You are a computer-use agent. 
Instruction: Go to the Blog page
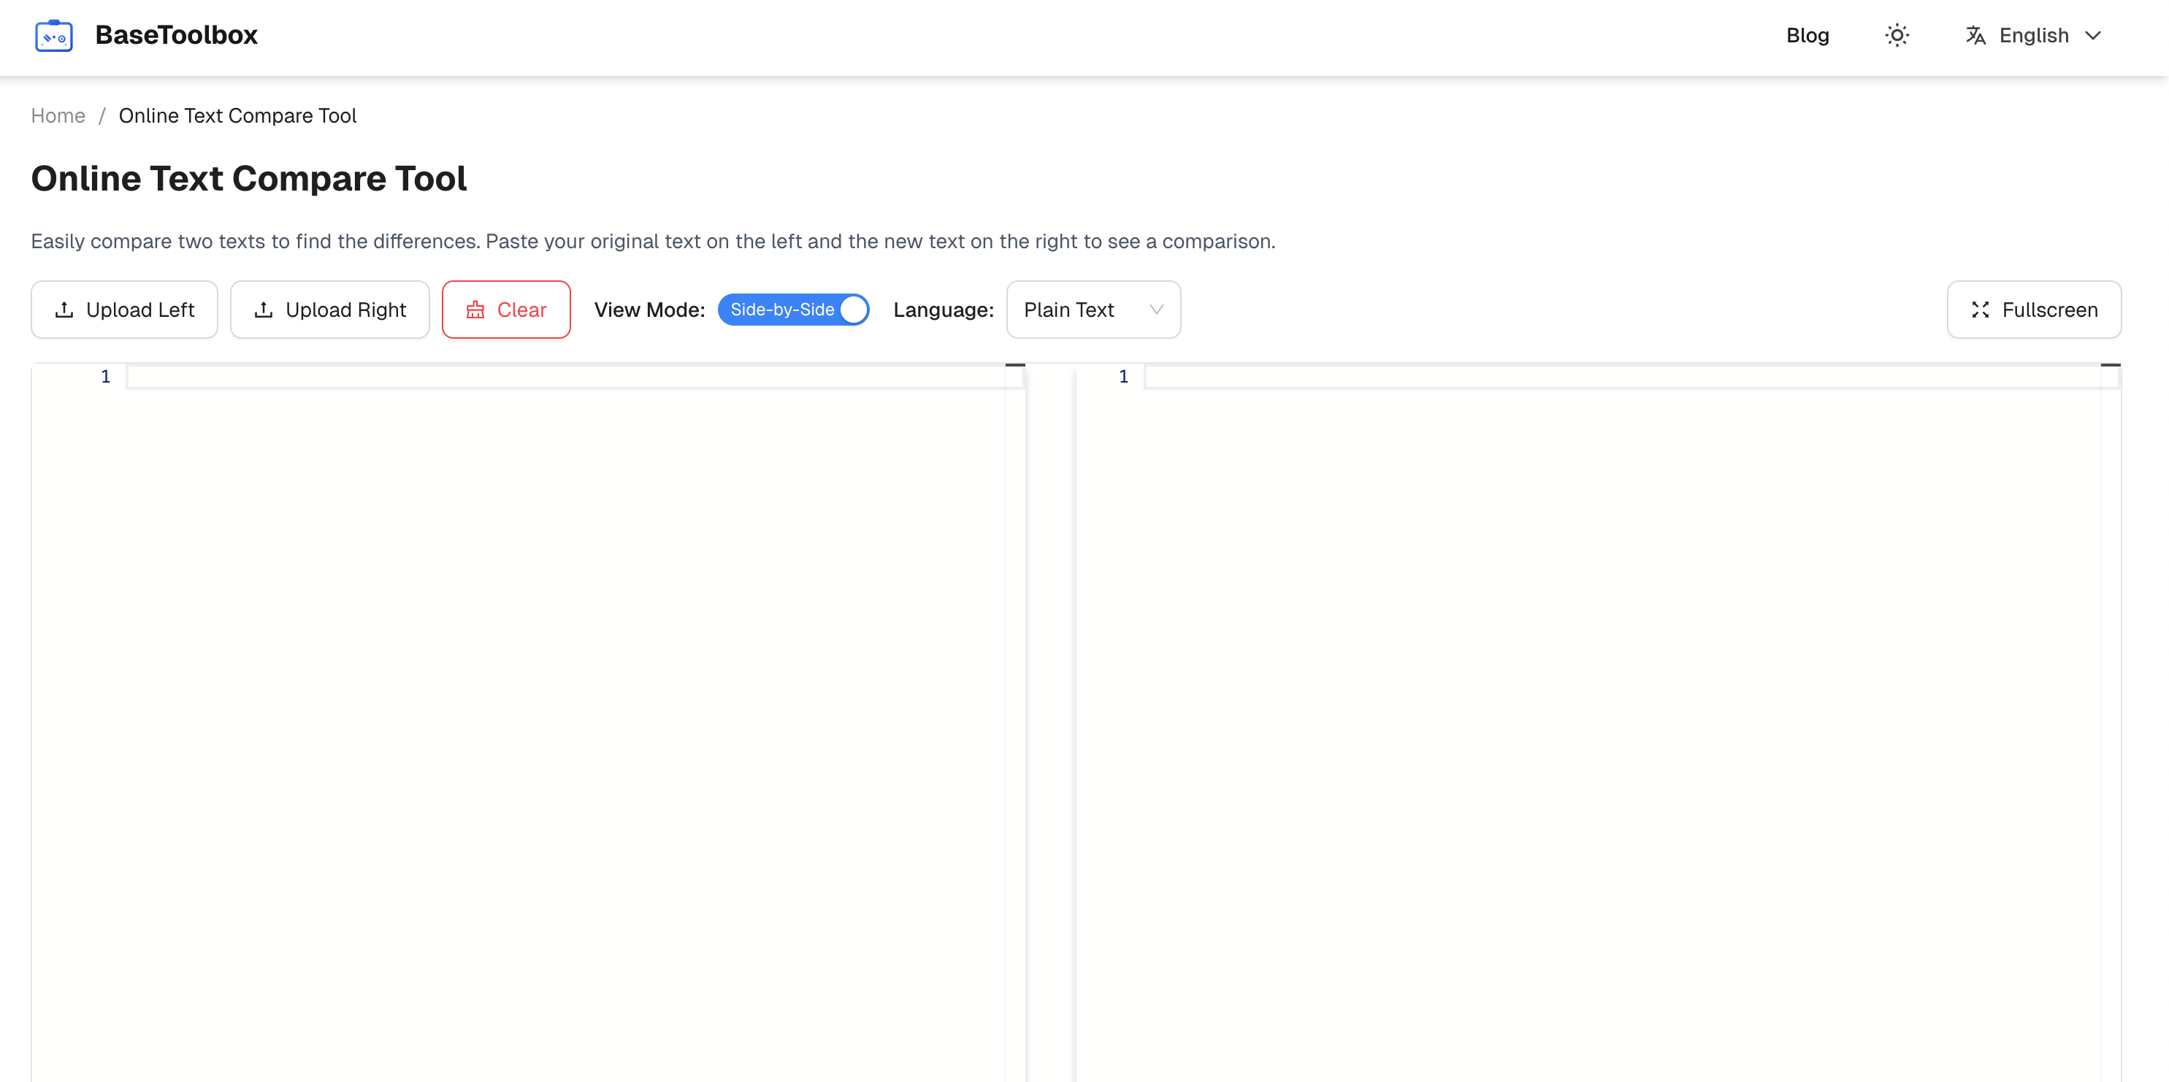(1807, 35)
